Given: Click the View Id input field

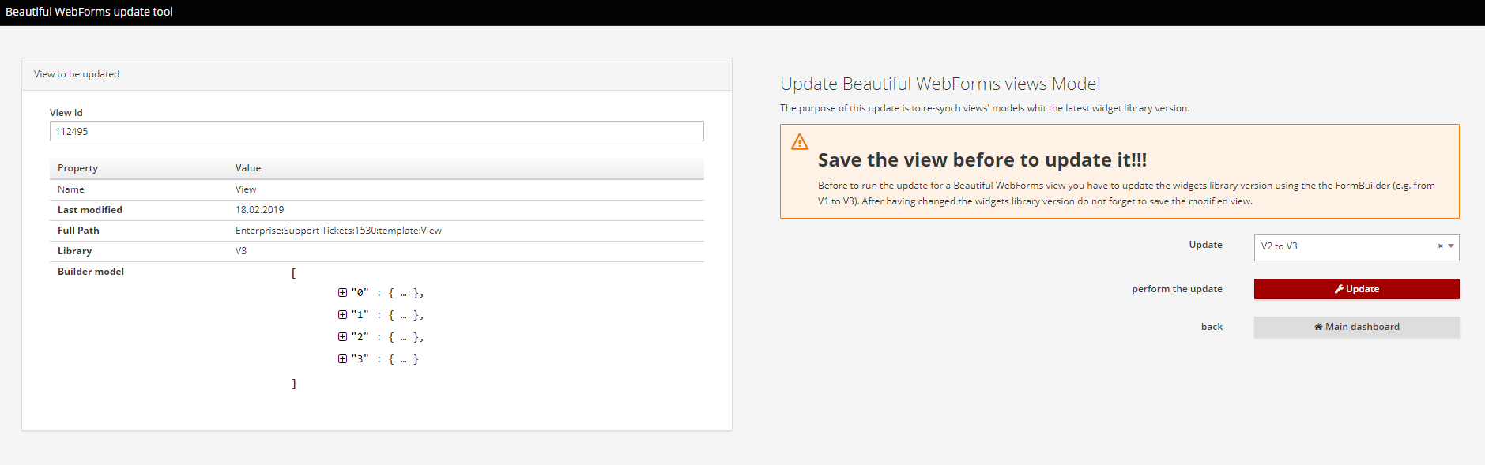Looking at the screenshot, I should click(x=376, y=131).
